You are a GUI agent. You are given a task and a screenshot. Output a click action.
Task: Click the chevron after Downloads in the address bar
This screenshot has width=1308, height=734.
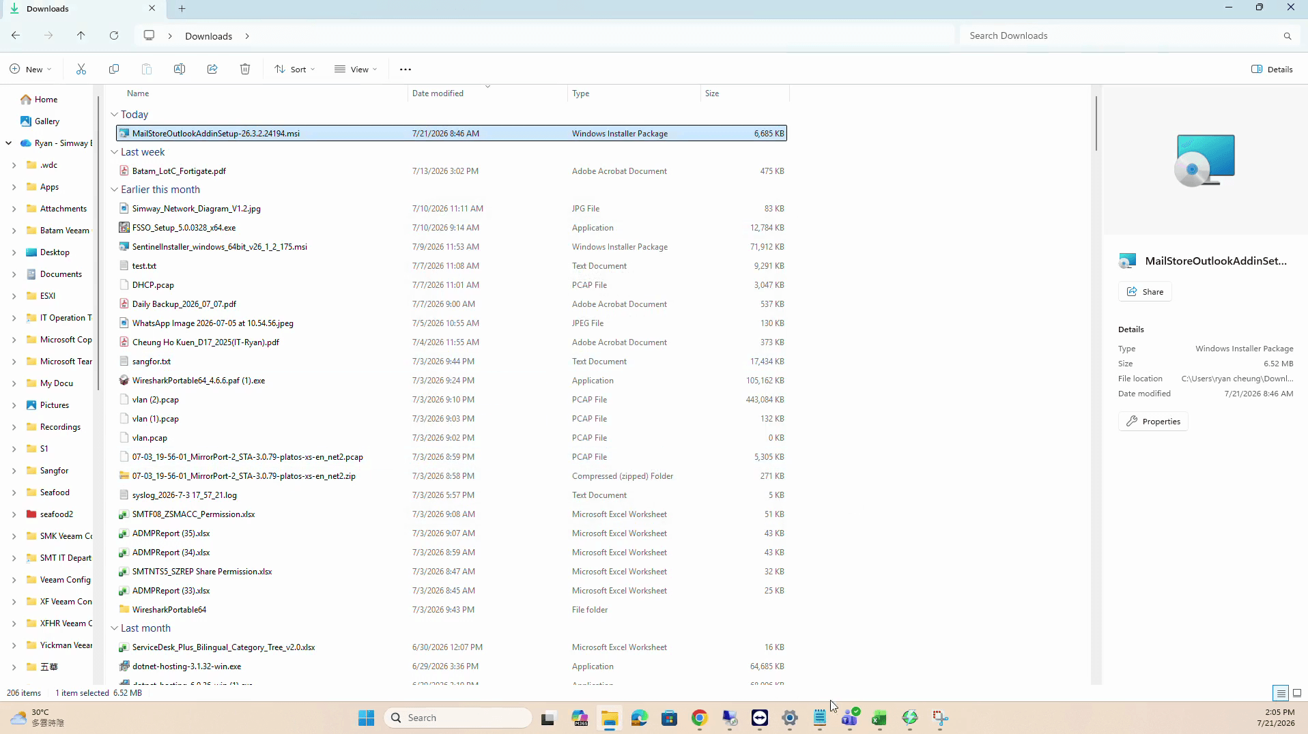tap(247, 36)
